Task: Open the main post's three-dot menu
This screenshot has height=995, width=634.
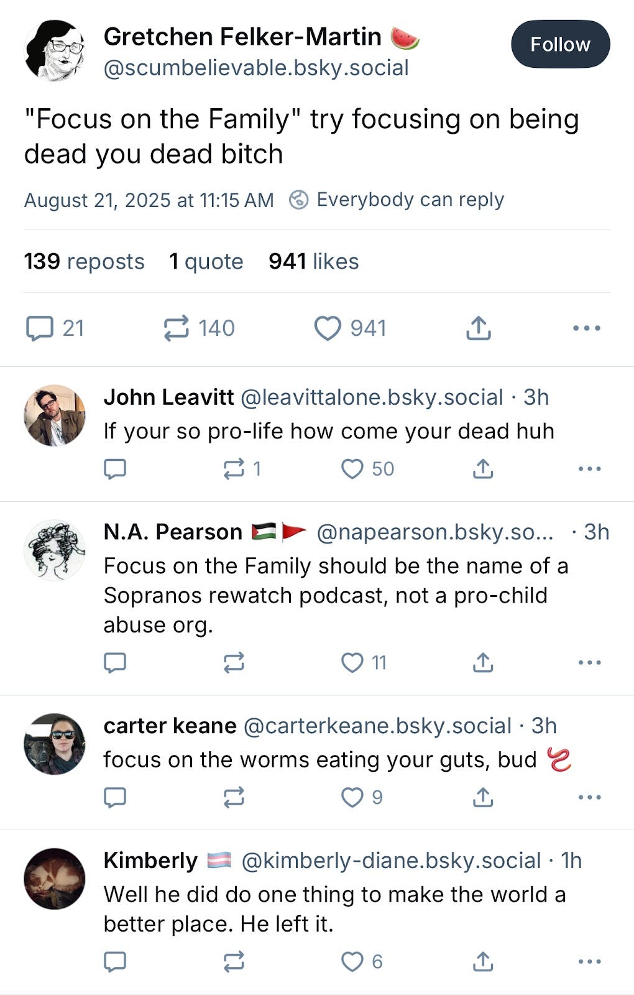Action: (x=586, y=328)
